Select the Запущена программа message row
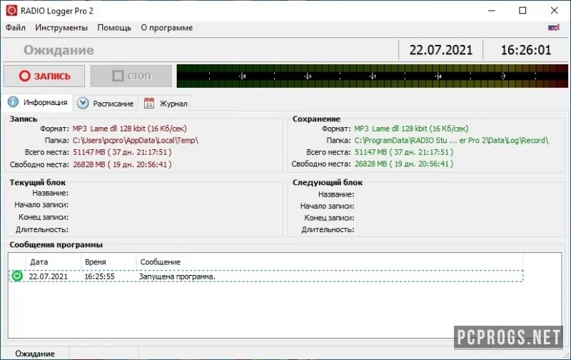 point(266,276)
